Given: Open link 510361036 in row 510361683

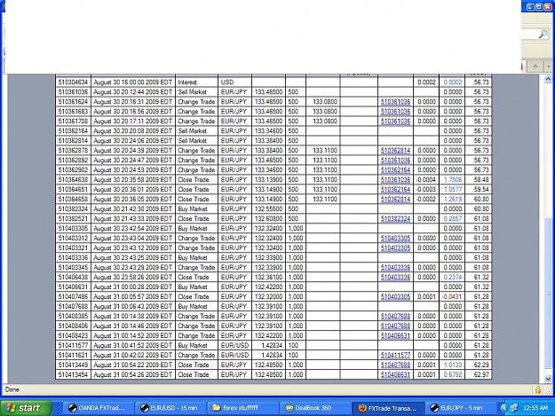Looking at the screenshot, I should (x=395, y=112).
